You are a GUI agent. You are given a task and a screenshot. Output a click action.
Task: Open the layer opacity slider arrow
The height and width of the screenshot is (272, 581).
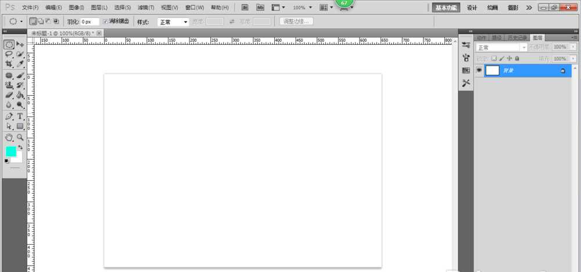point(573,47)
